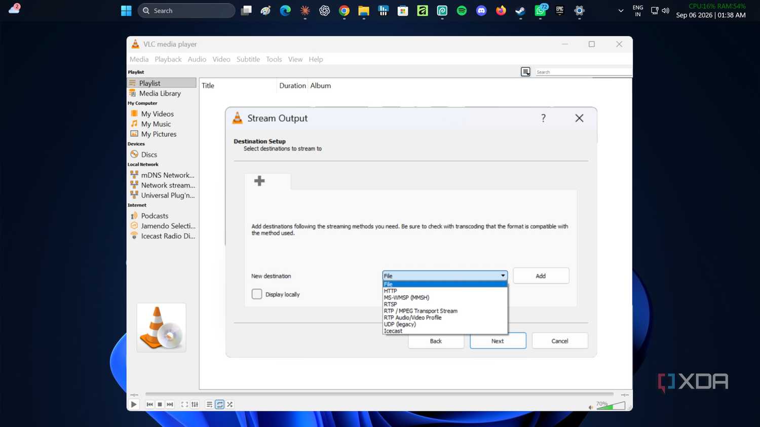Screen dimensions: 760x427
Task: Mute audio via the speaker icon
Action: 591,407
